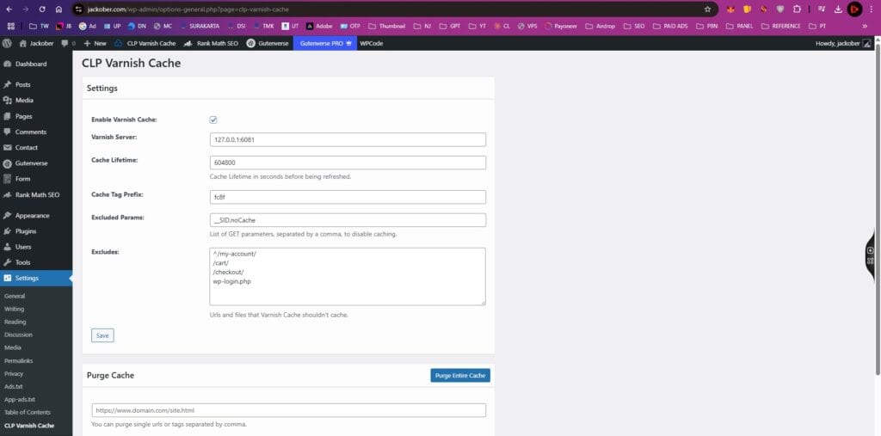Image resolution: width=881 pixels, height=436 pixels.
Task: Open the PANEL bookmark folder
Action: click(739, 26)
